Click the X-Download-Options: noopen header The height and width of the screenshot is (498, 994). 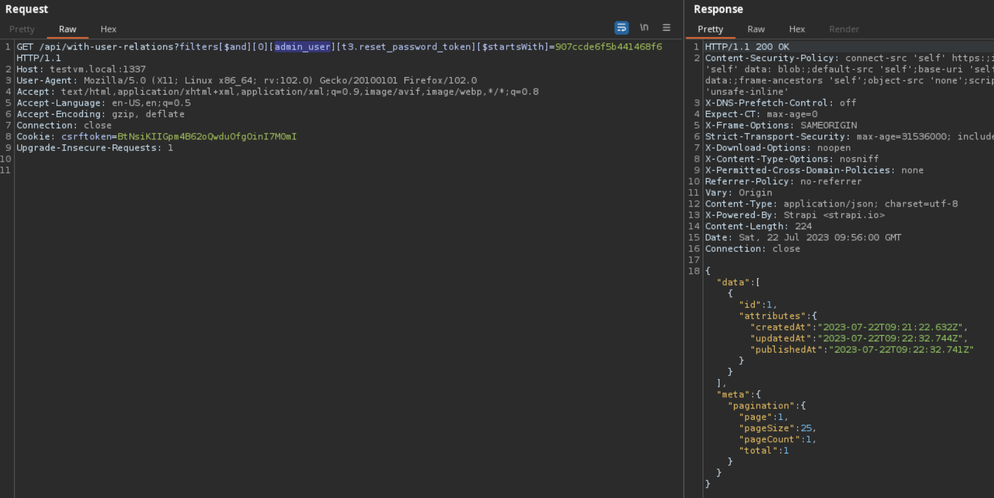pyautogui.click(x=778, y=148)
